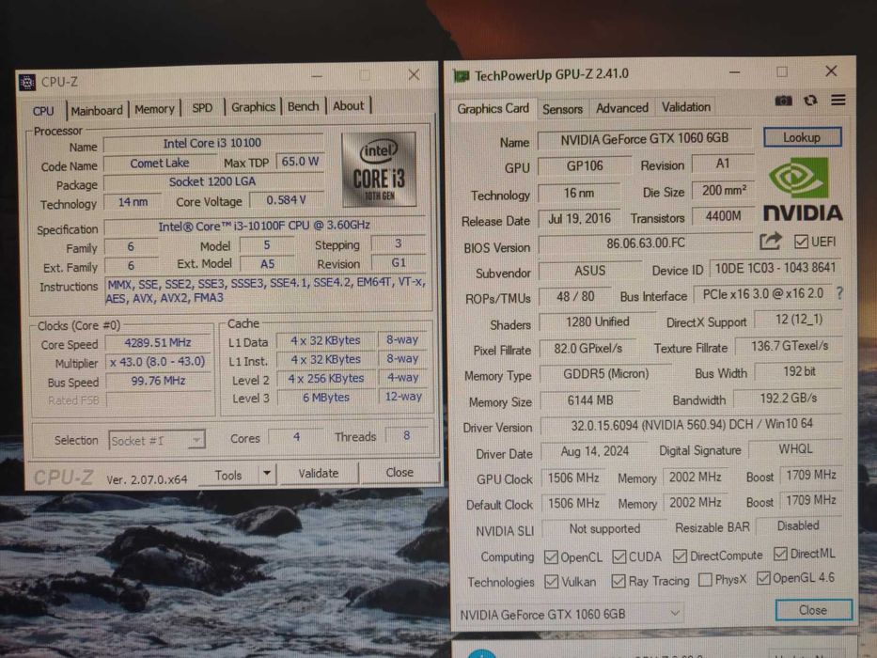The width and height of the screenshot is (877, 658).
Task: Click the Validate button in CPU-Z
Action: pyautogui.click(x=319, y=474)
